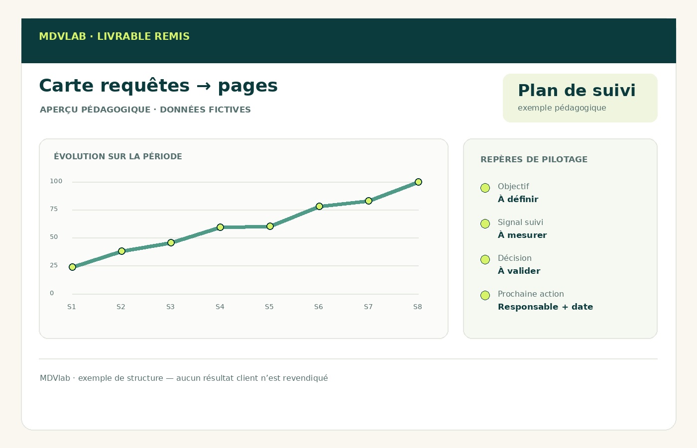Click the Signal suivi label
This screenshot has height=448, width=697.
(x=520, y=223)
